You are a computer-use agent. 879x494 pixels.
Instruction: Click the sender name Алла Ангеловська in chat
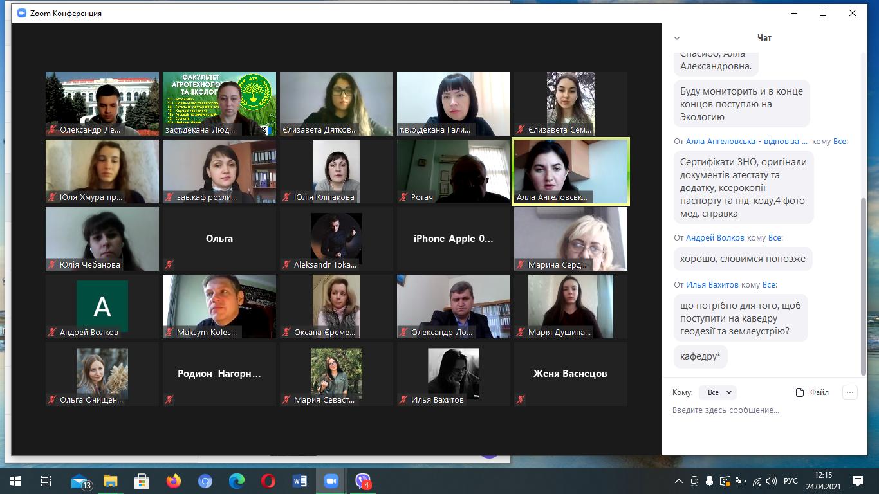pyautogui.click(x=746, y=142)
